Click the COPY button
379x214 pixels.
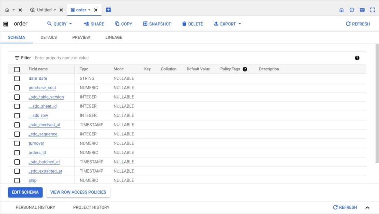(124, 24)
